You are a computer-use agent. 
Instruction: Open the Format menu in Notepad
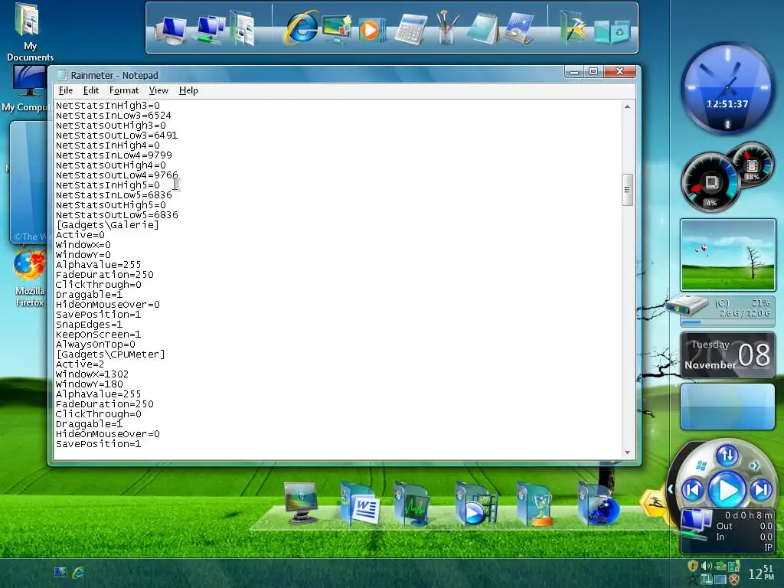click(123, 90)
